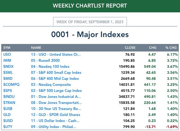Open Dow Jones Transportation chart link
This screenshot has width=180, height=131.
point(56,102)
